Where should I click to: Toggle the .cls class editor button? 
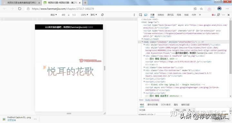[x=184, y=110]
